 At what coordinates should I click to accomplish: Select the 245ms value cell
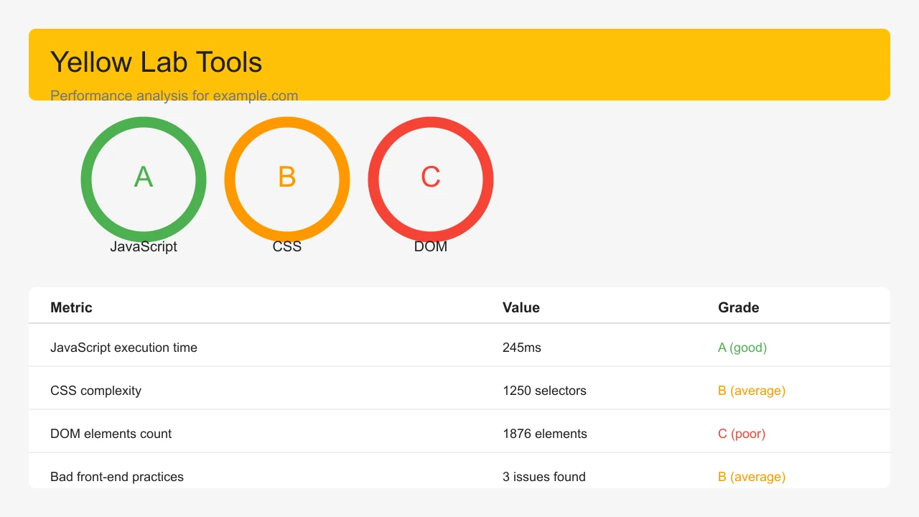pos(522,348)
